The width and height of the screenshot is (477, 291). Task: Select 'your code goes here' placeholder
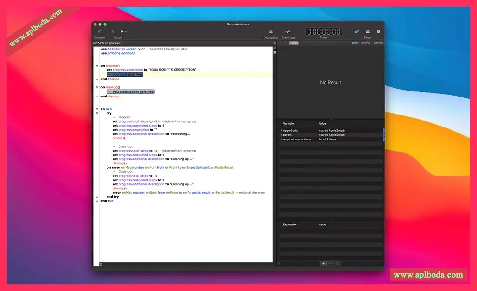125,74
